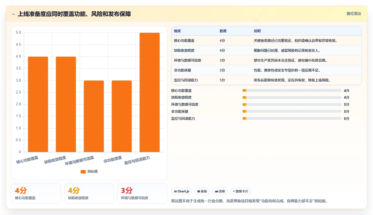Viewport: 373px width, 215px height.
Task: Click the 2.5 tick on the y-axis
Action: (x=18, y=92)
